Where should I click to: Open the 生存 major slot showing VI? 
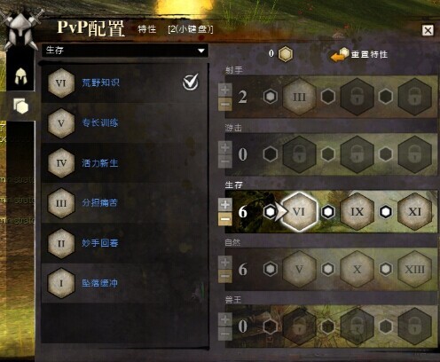pos(299,212)
